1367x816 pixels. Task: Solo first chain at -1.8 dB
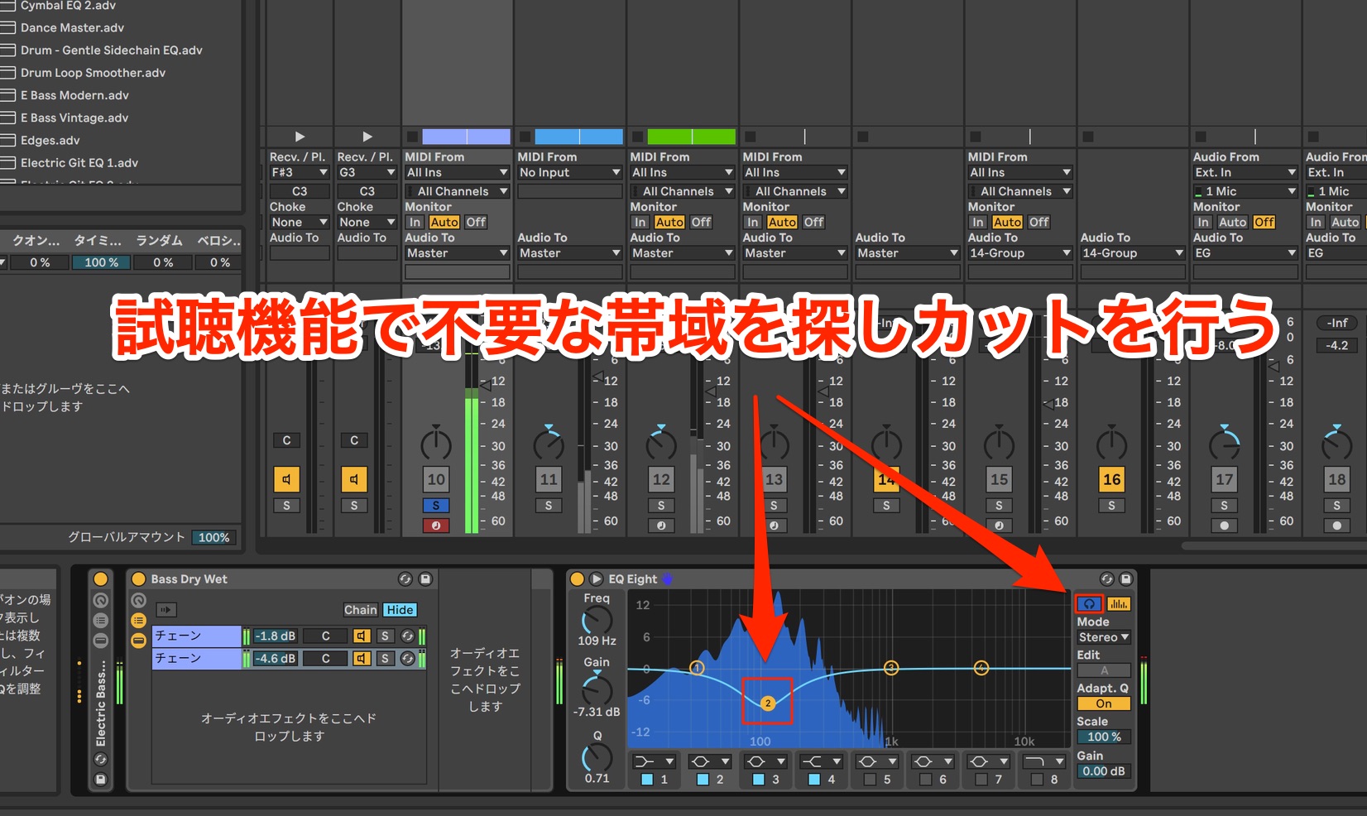(x=385, y=636)
